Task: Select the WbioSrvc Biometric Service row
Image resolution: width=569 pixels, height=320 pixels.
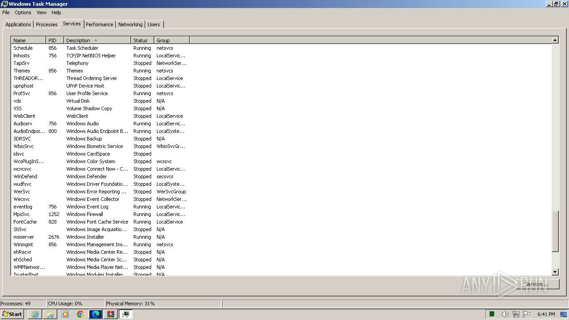Action: point(100,146)
